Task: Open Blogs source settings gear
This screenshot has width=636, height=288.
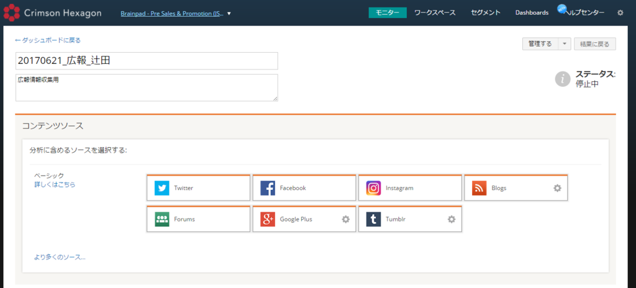Action: [x=558, y=188]
